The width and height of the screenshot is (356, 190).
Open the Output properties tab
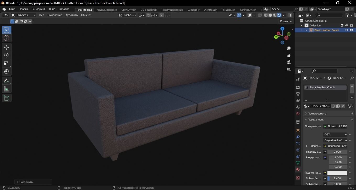(x=298, y=94)
